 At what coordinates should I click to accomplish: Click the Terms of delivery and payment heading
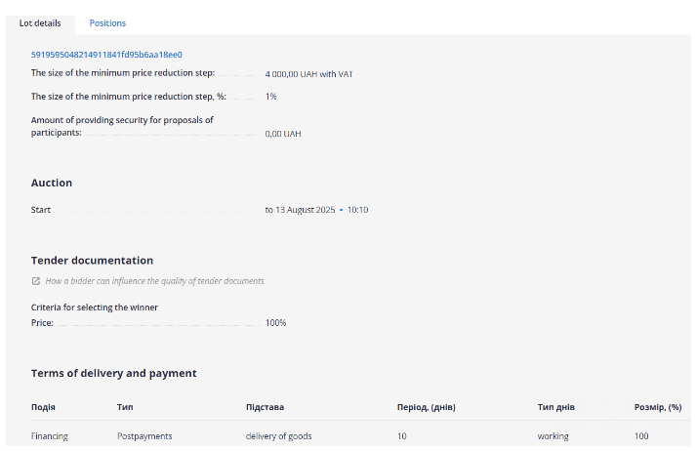(x=113, y=373)
